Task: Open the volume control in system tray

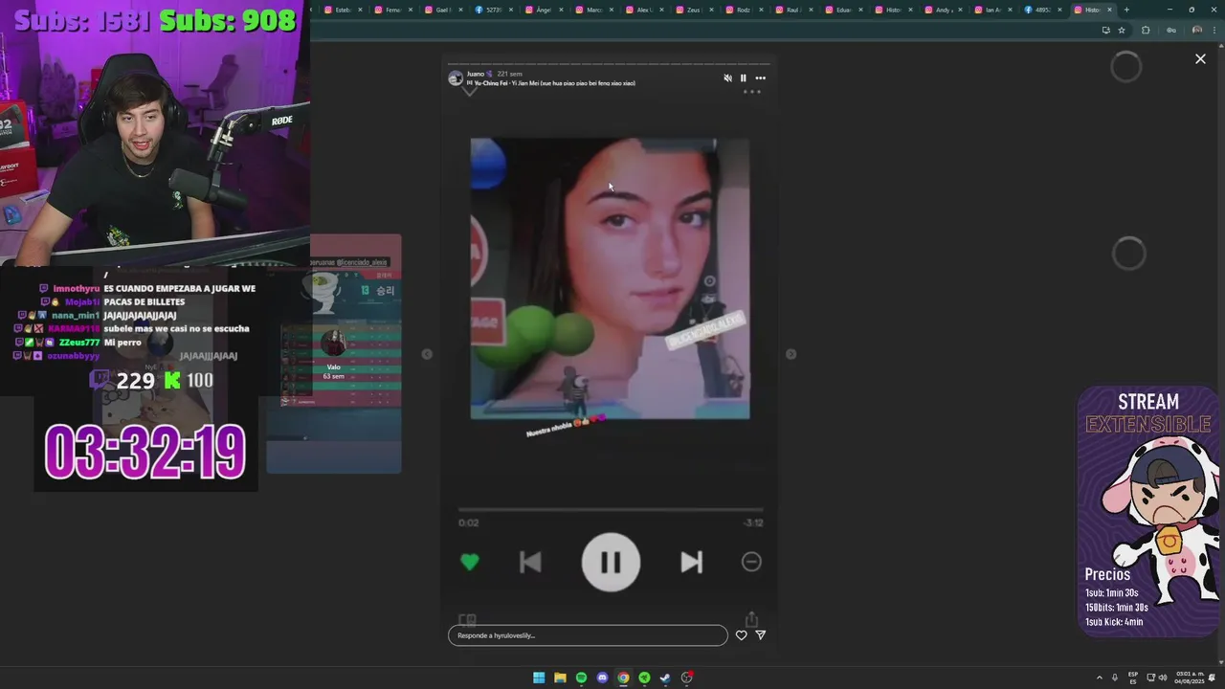Action: click(x=1162, y=678)
